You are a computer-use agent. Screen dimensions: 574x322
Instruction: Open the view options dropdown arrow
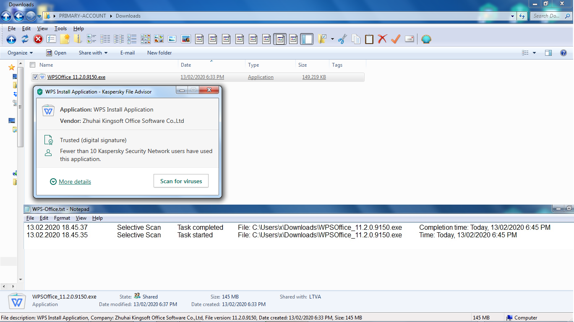534,53
